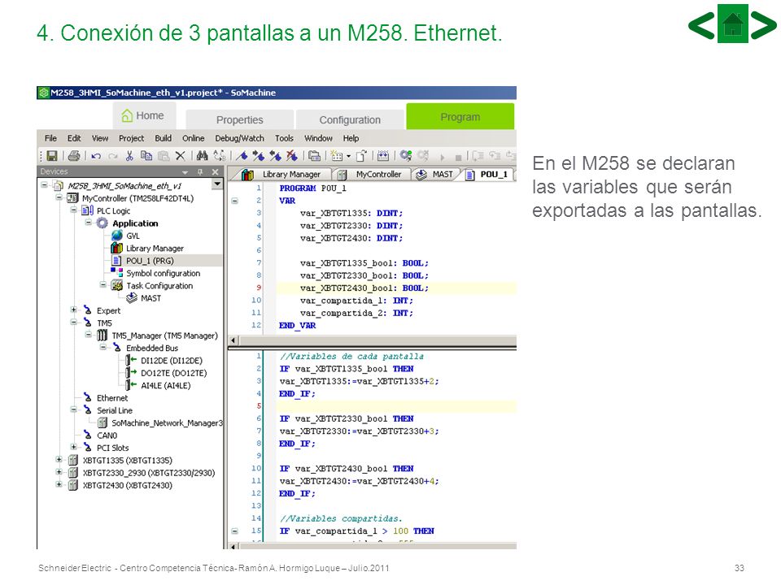Click the toolbar icon left of add object
Image resolution: width=781 pixels, height=585 pixels.
pyautogui.click(x=314, y=156)
